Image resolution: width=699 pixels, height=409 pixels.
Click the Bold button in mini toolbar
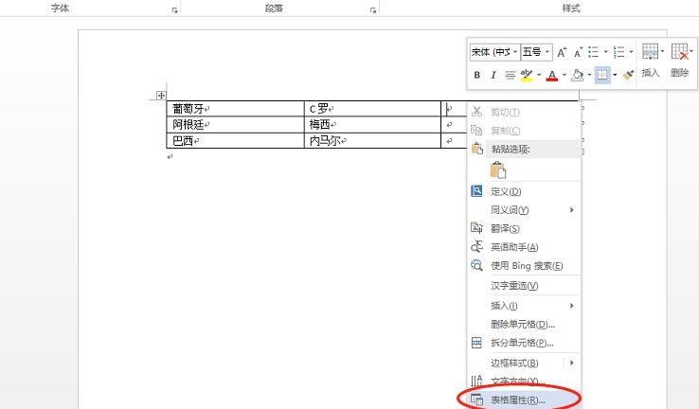pyautogui.click(x=477, y=75)
